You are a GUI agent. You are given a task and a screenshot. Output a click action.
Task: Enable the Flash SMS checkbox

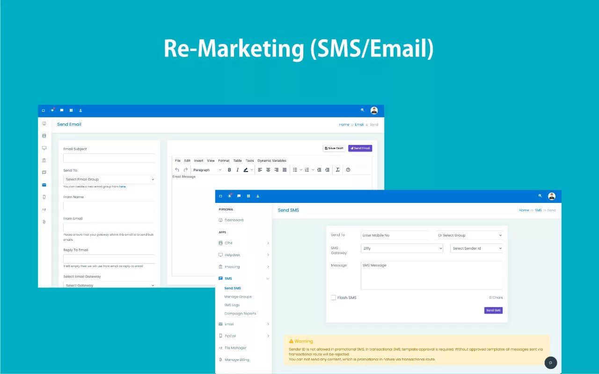pyautogui.click(x=334, y=298)
